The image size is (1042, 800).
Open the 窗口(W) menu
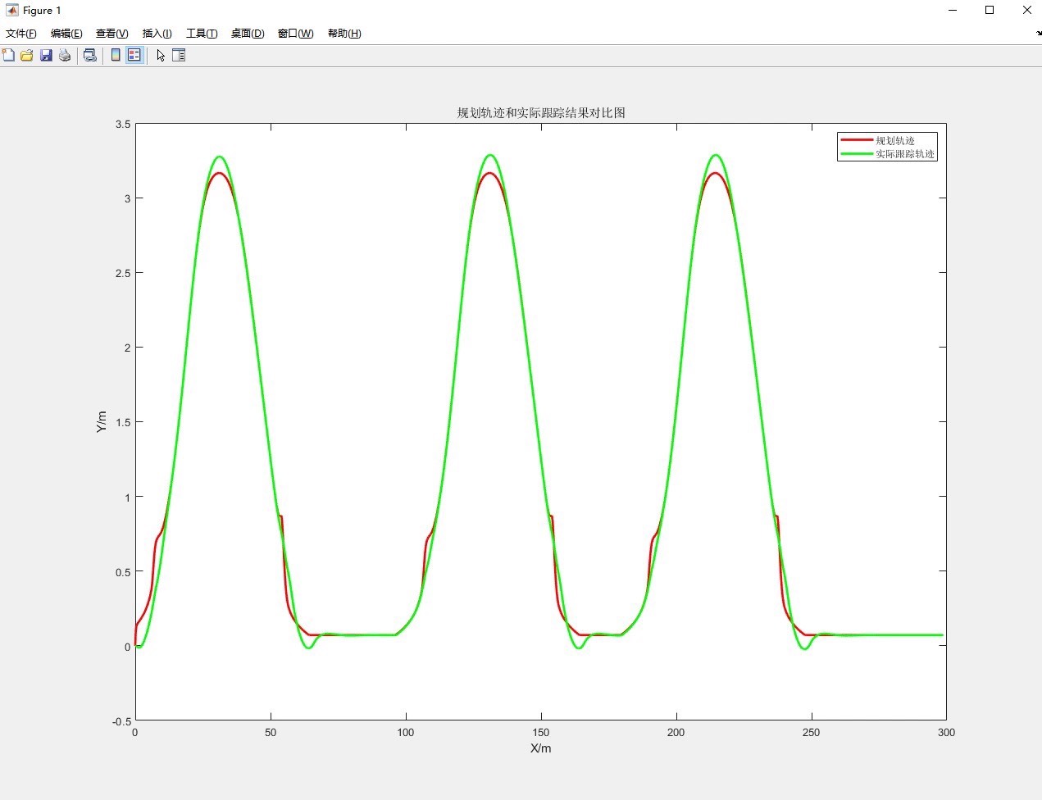(x=295, y=34)
